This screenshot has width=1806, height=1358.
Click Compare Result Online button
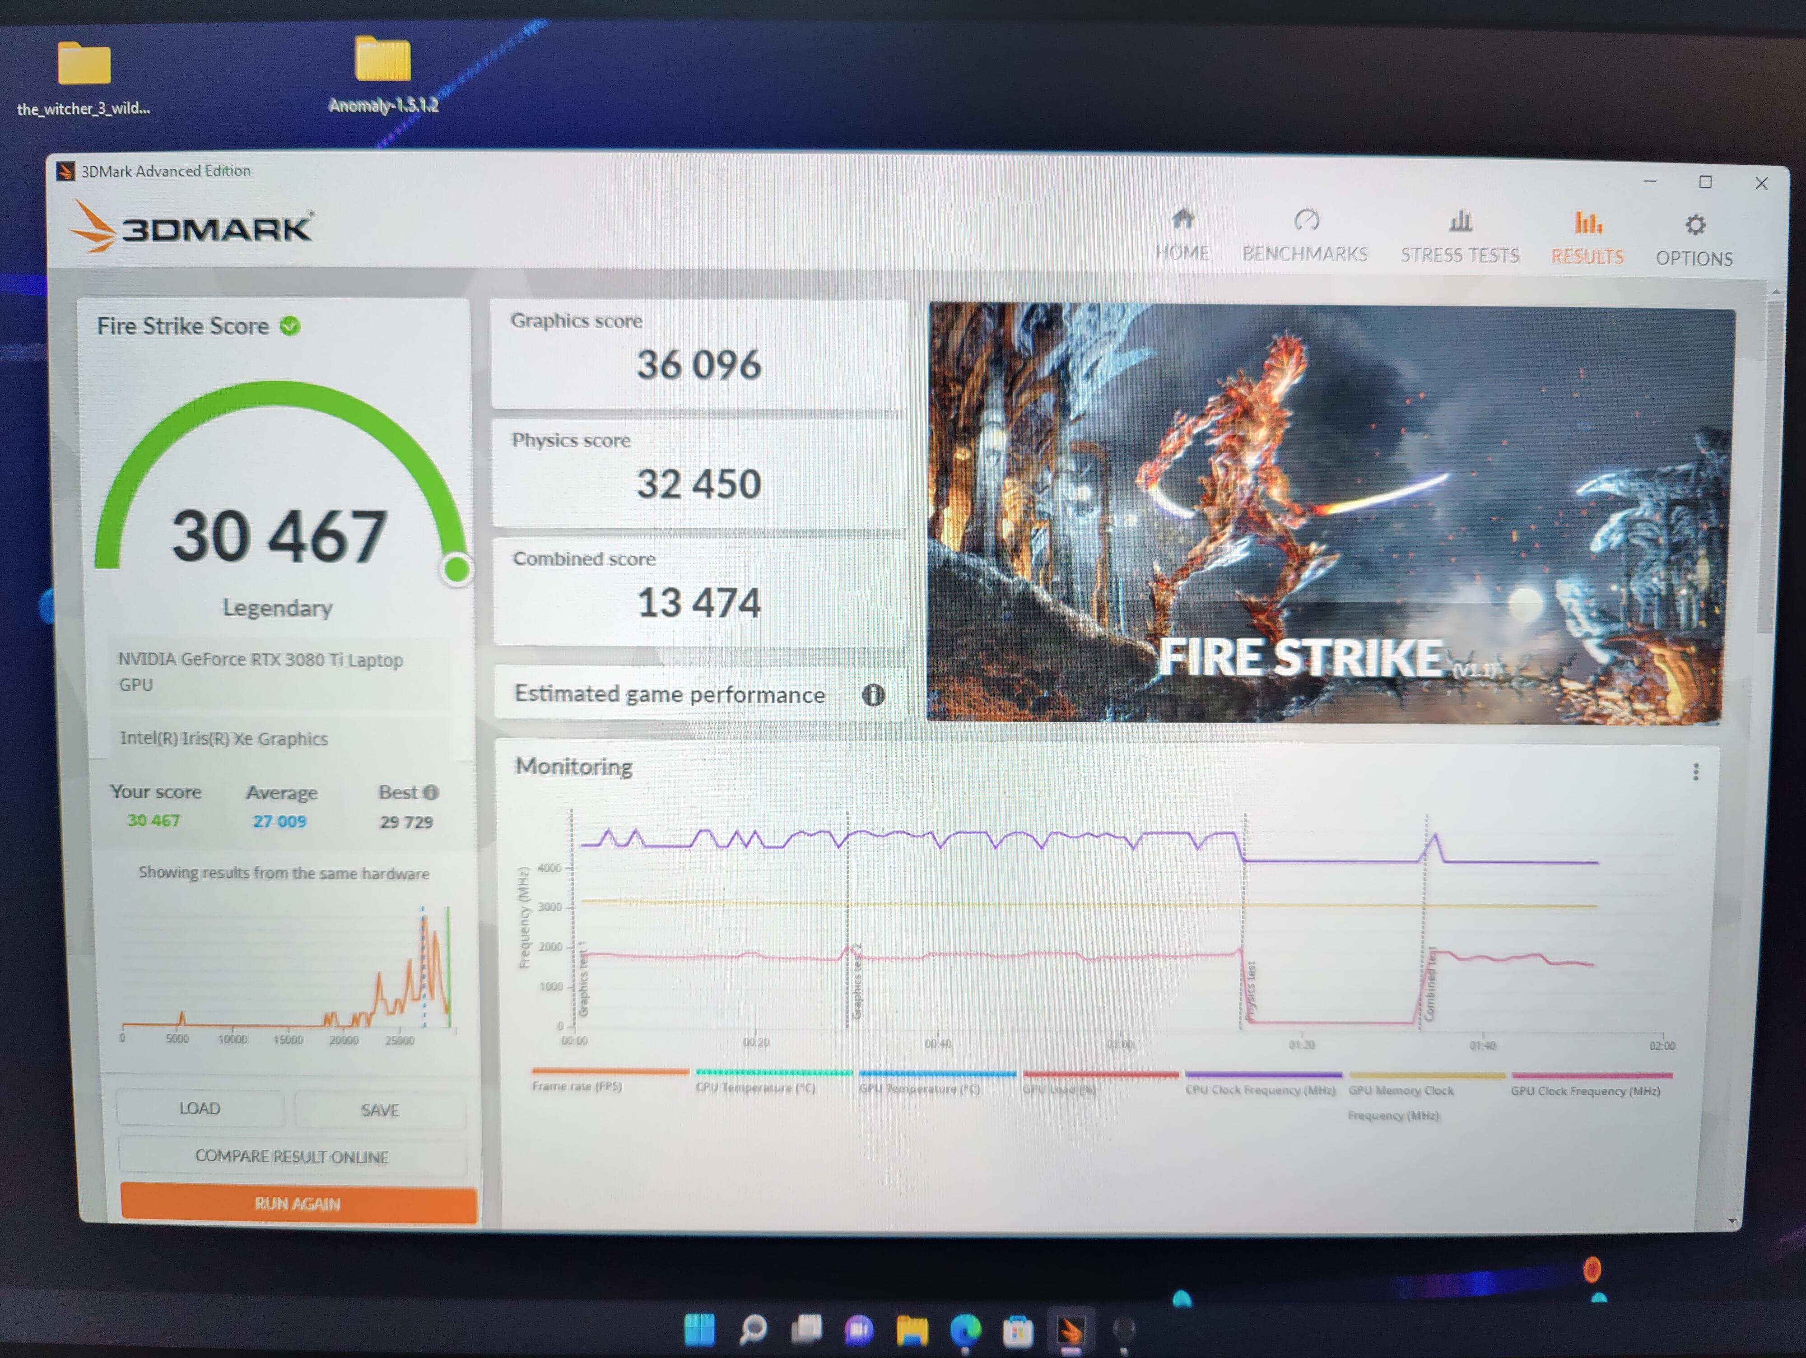click(x=292, y=1156)
